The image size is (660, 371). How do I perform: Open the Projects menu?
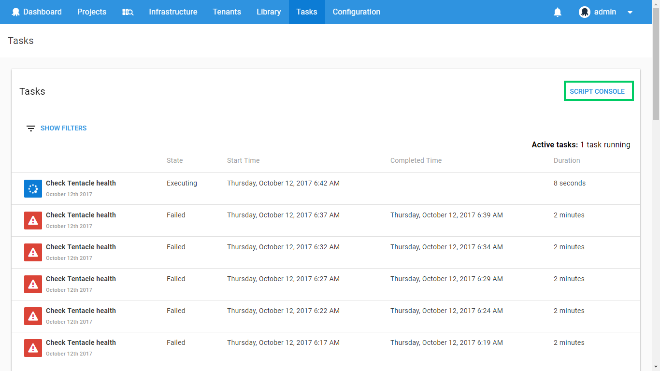click(92, 12)
